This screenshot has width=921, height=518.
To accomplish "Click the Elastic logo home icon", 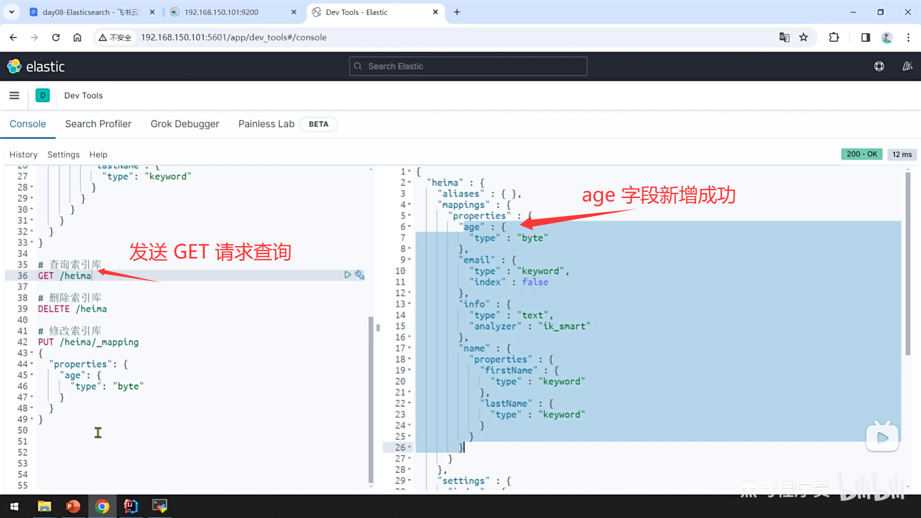I will (x=14, y=66).
